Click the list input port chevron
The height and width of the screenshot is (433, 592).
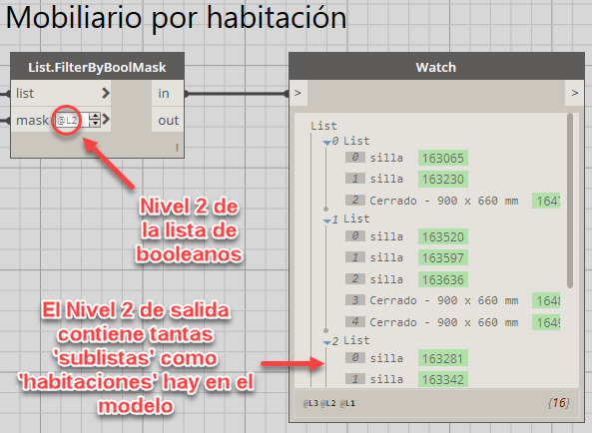point(106,93)
